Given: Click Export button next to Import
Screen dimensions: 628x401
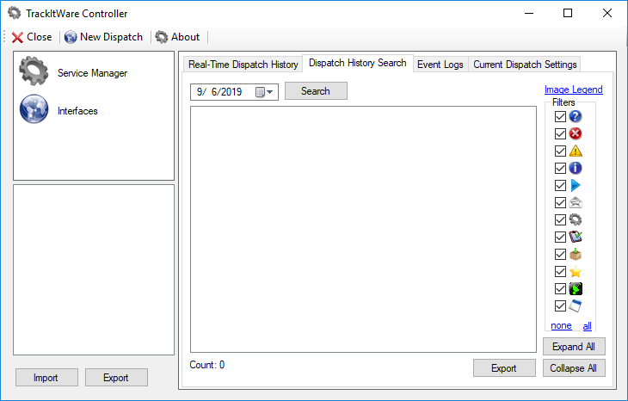Looking at the screenshot, I should coord(116,378).
